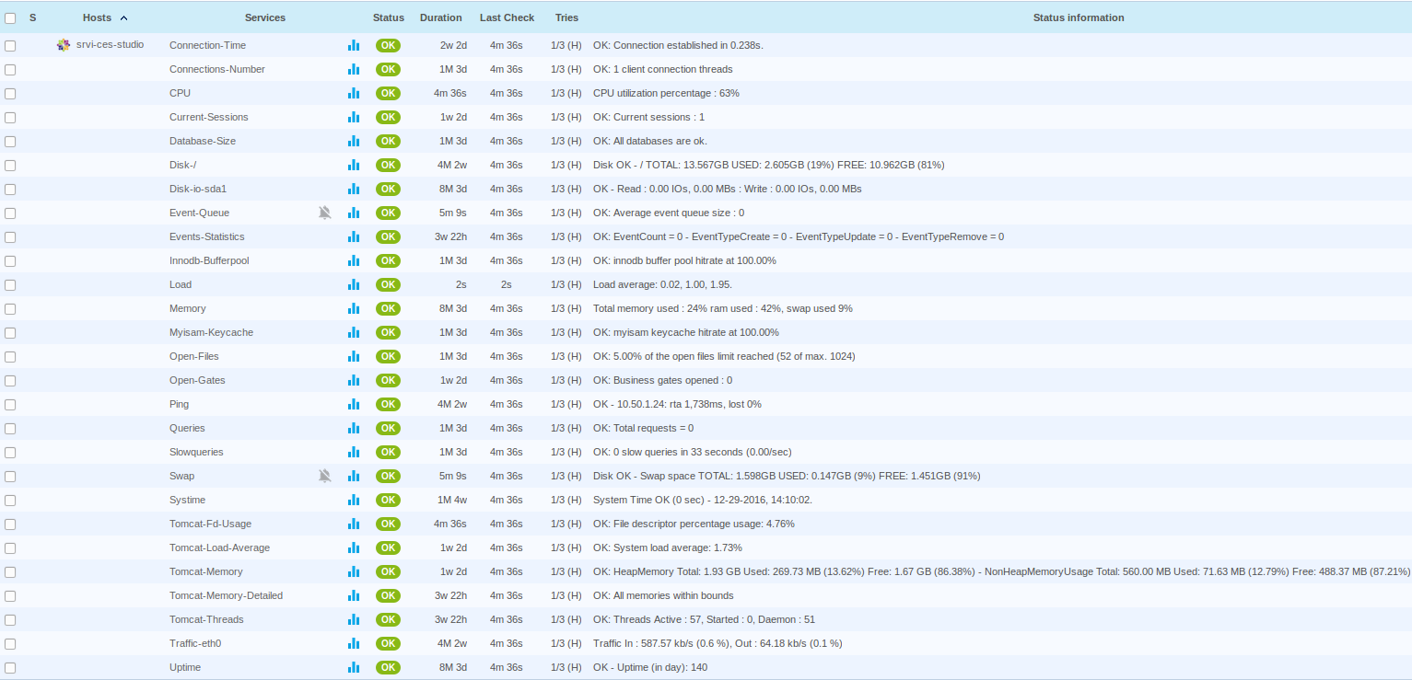This screenshot has height=680, width=1412.
Task: View the graph icon for Ping service
Action: click(x=354, y=404)
